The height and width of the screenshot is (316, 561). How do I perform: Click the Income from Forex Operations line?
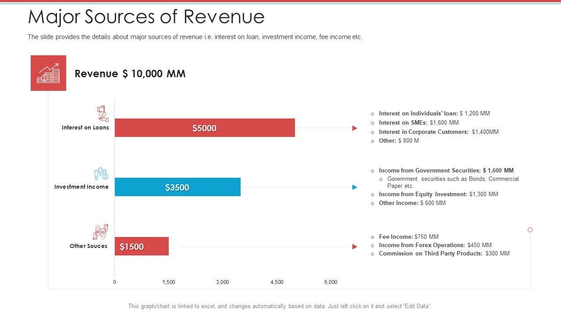435,245
